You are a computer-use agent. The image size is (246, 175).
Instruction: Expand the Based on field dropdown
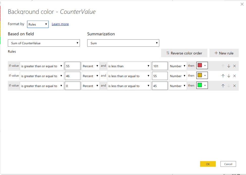click(x=44, y=43)
